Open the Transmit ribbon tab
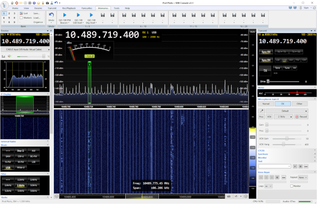This screenshot has width=317, height=204. [x=52, y=8]
